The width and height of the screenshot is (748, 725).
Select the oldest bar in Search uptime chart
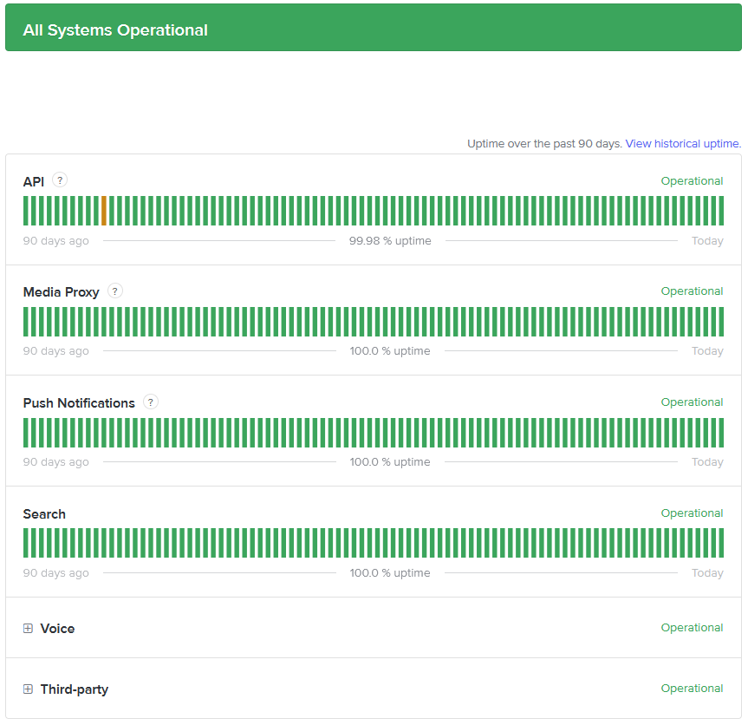[x=26, y=543]
